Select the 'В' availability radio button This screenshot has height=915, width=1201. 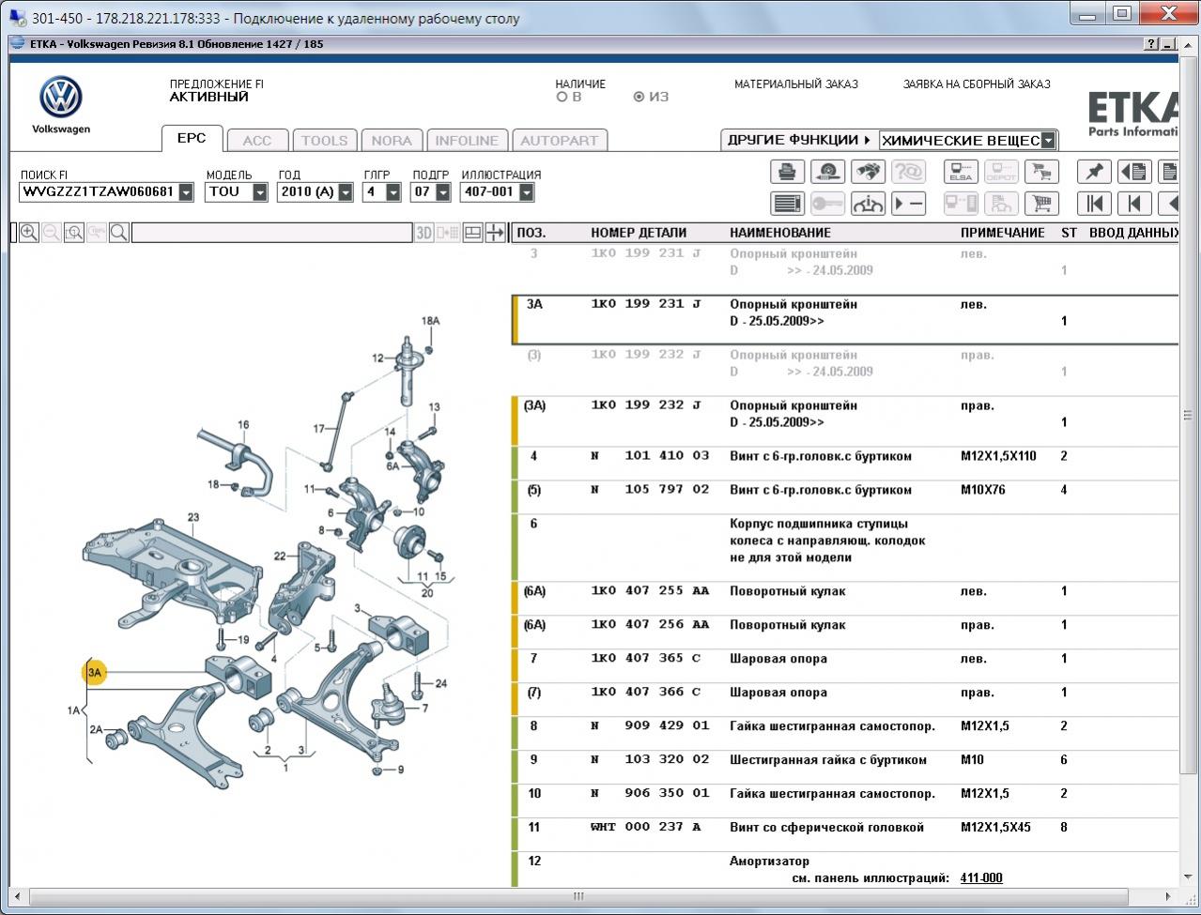pyautogui.click(x=562, y=97)
